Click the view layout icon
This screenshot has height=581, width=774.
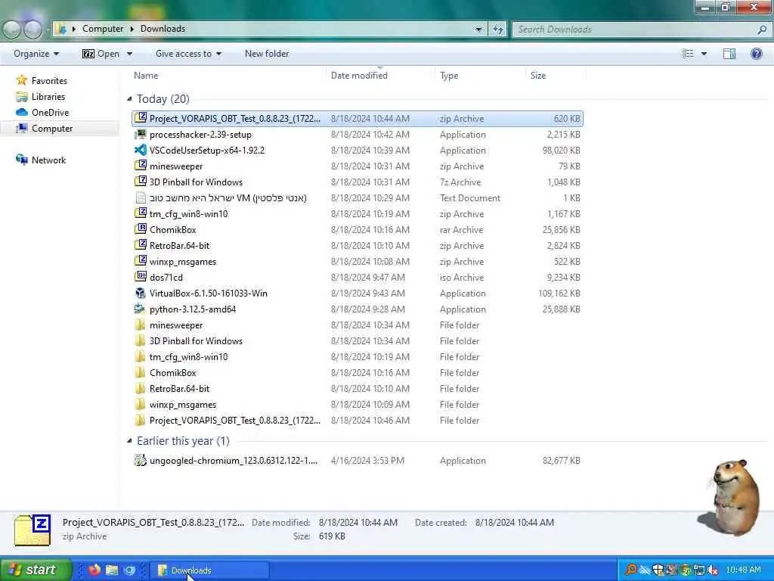pos(688,54)
